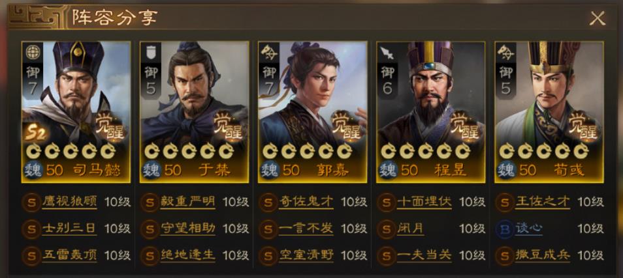This screenshot has width=623, height=278.
Task: Close the 阵容分享 dialog
Action: point(597,18)
